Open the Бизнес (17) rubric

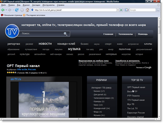[x=99, y=91]
